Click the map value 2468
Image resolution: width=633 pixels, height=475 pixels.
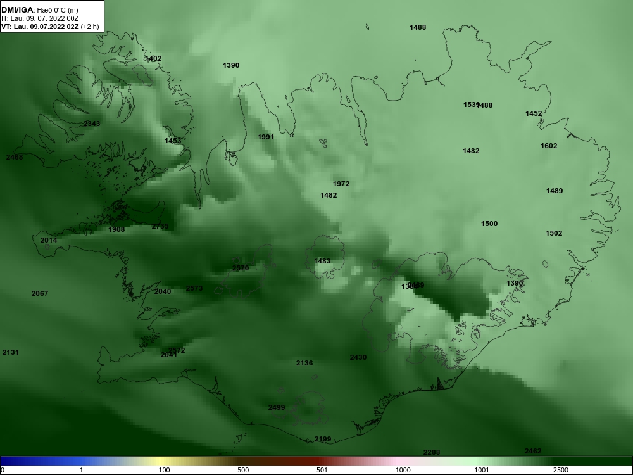(15, 157)
